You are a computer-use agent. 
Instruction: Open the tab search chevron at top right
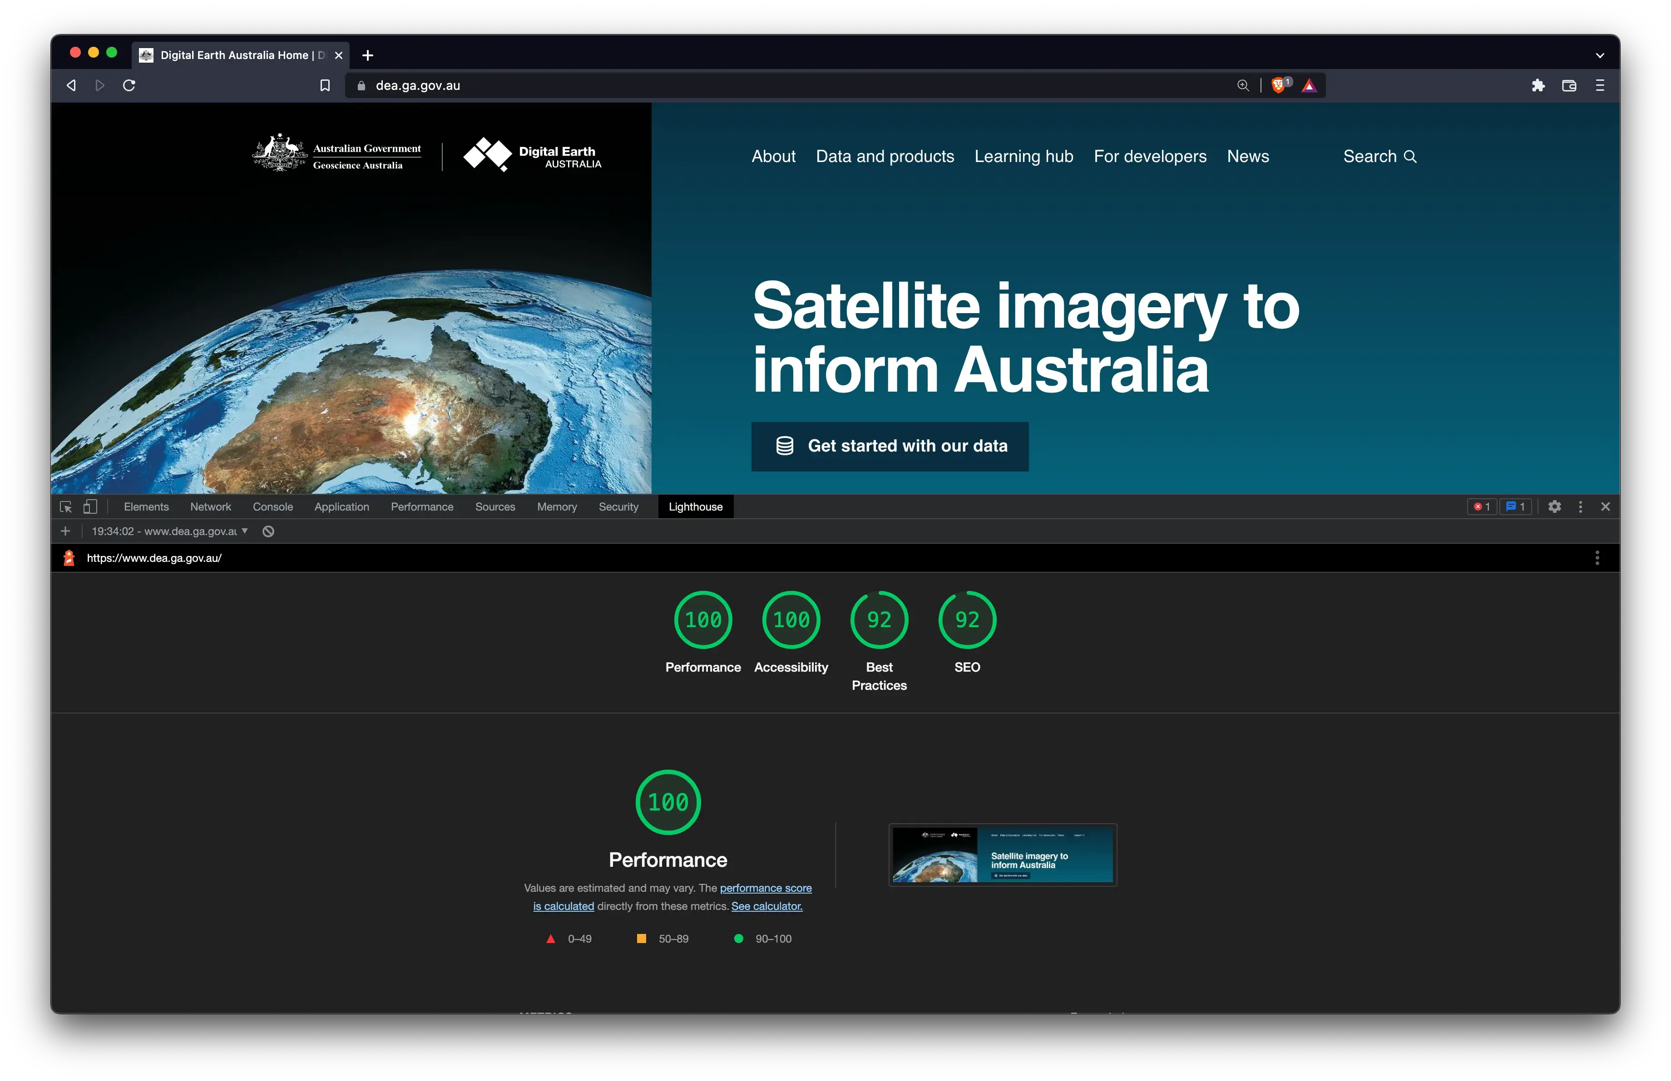click(1600, 55)
